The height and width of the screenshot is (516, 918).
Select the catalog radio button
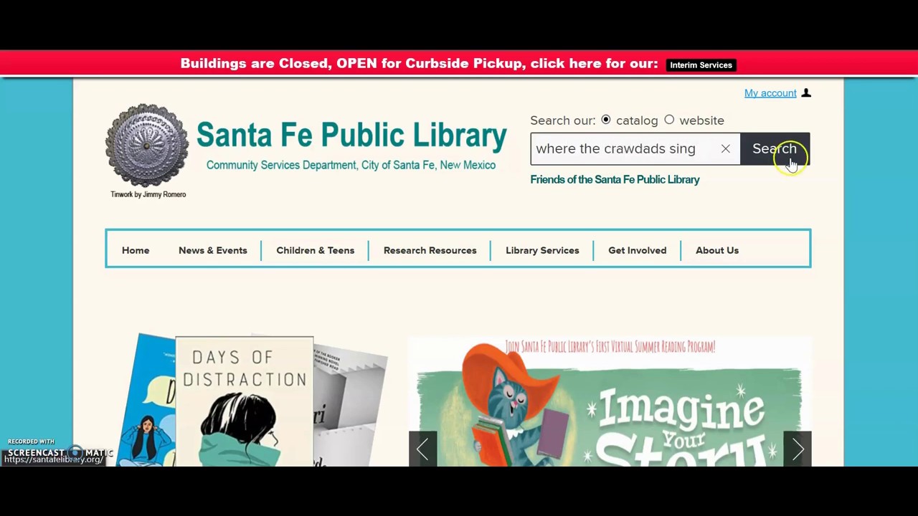click(x=606, y=120)
